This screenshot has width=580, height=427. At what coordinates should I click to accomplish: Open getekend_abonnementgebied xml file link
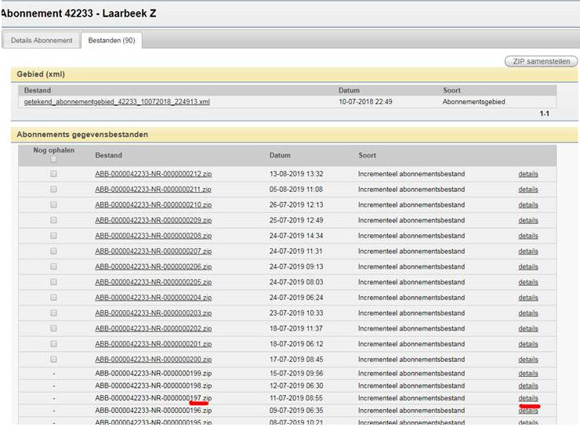click(117, 102)
